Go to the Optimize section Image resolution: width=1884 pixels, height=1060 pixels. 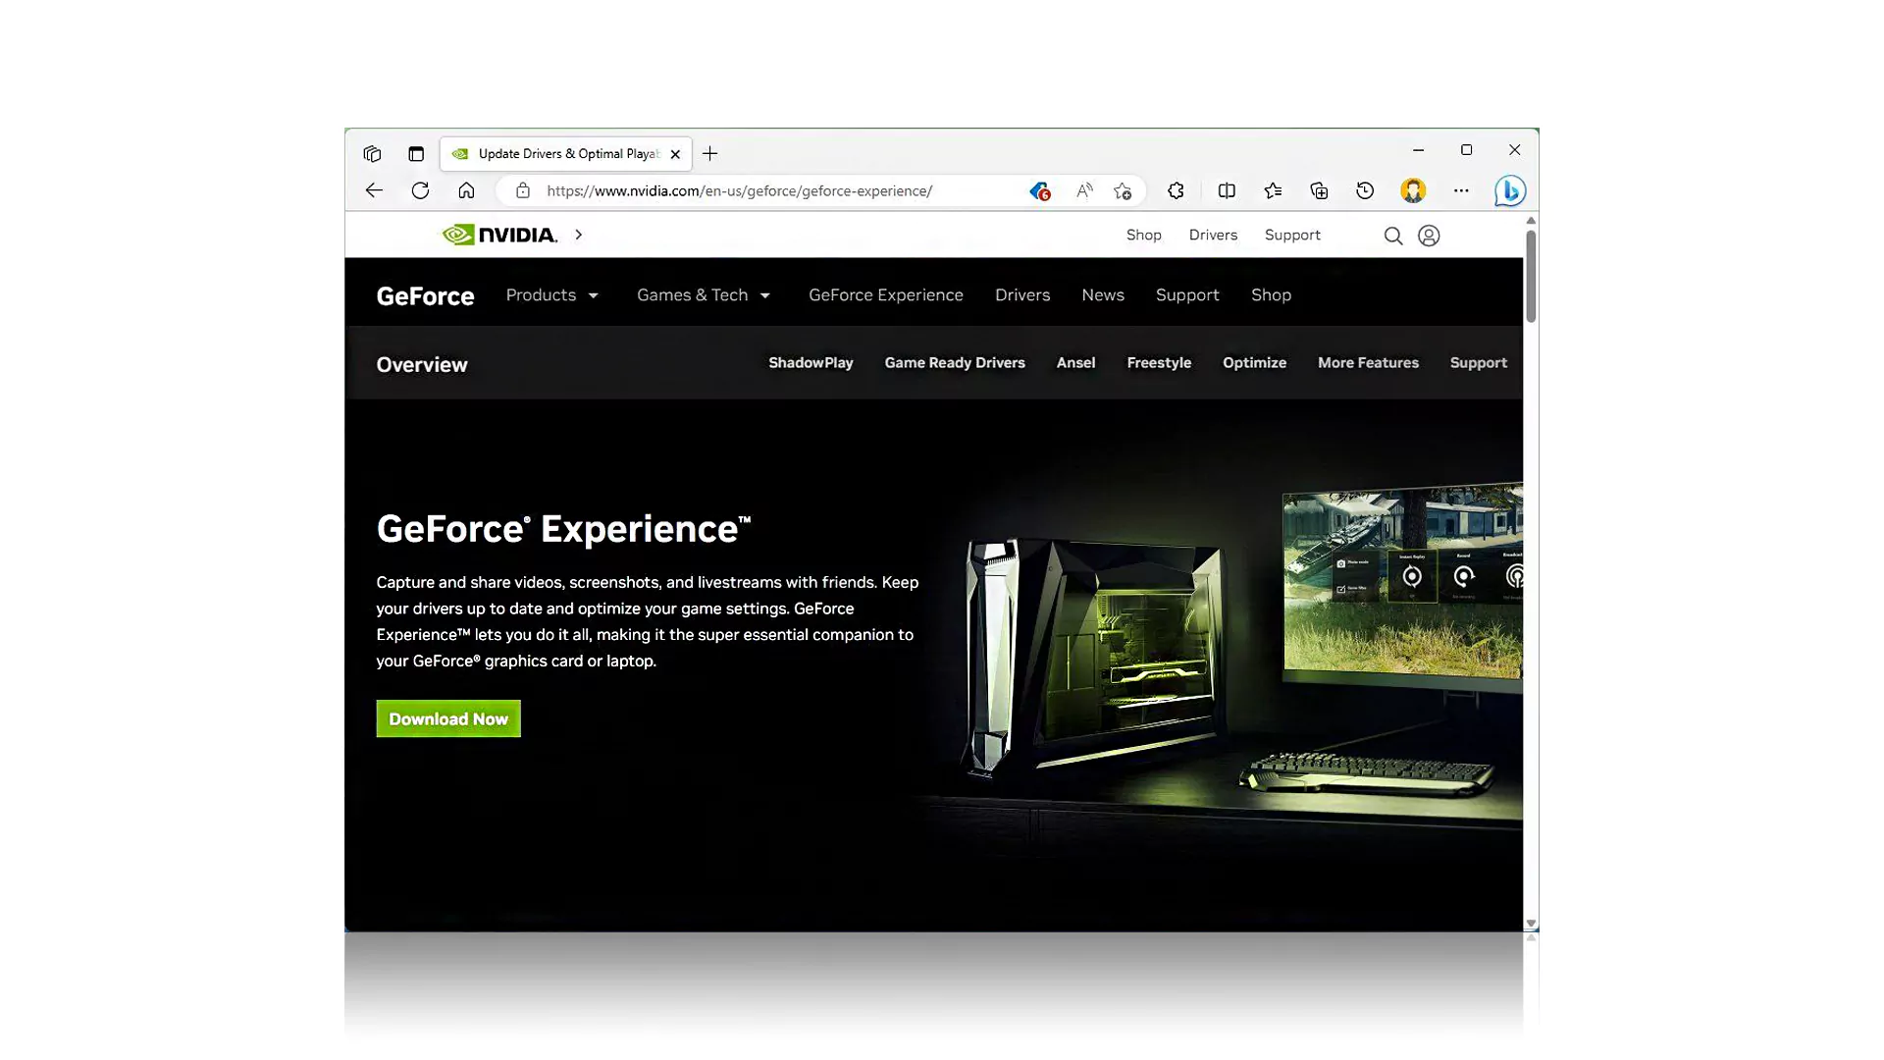point(1254,363)
